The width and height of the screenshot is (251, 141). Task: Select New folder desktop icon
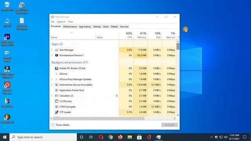[7, 103]
